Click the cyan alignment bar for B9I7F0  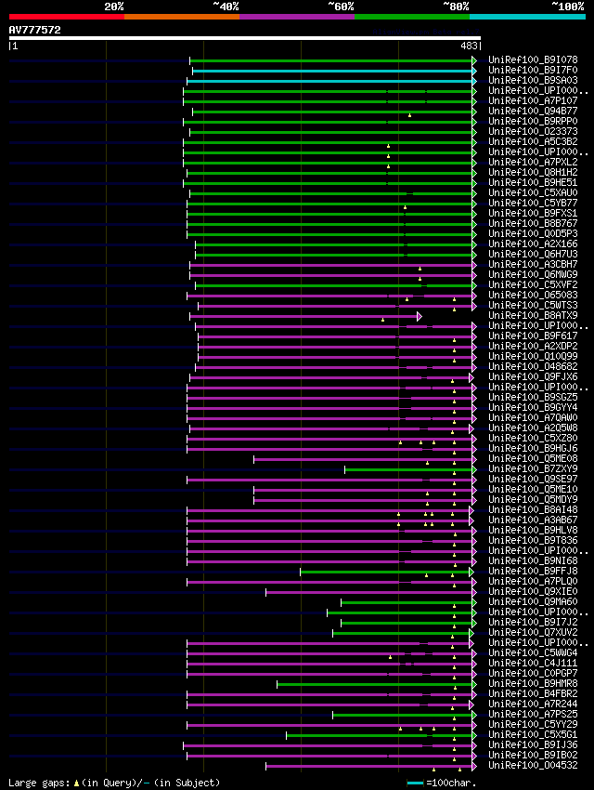(x=333, y=71)
